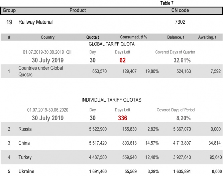Click the GLOBAL TARIFF QUOTA heading
223x176 pixels.
tap(111, 44)
